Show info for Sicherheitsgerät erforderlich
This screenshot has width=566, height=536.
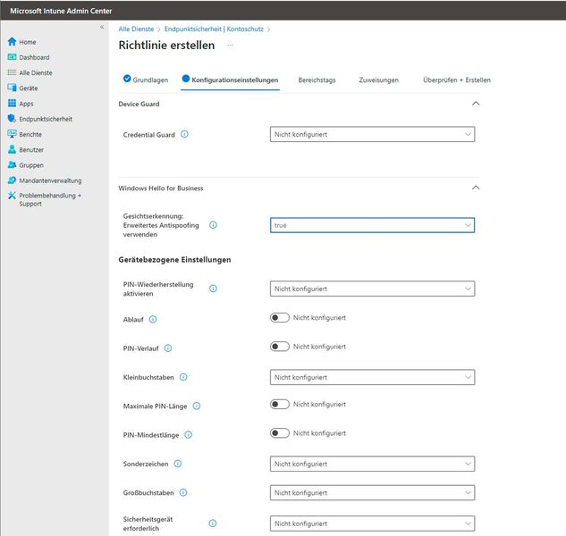pos(213,523)
